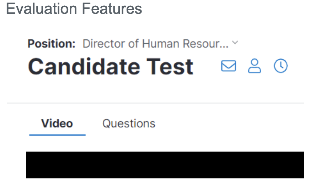Click the blue underline beneath Video tab

pos(57,135)
